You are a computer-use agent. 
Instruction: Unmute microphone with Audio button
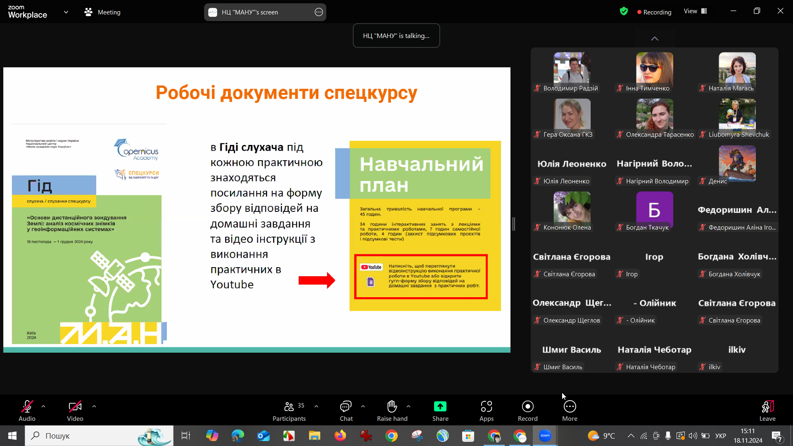tap(27, 410)
